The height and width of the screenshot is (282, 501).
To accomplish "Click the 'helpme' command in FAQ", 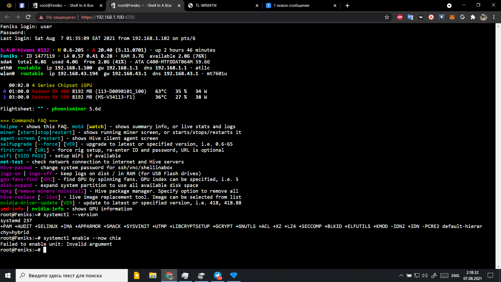I will (9, 127).
